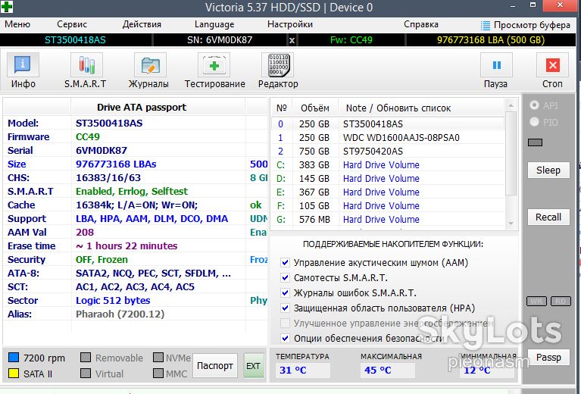Select the F: 105 GB volume row
This screenshot has width=581, height=394.
388,205
